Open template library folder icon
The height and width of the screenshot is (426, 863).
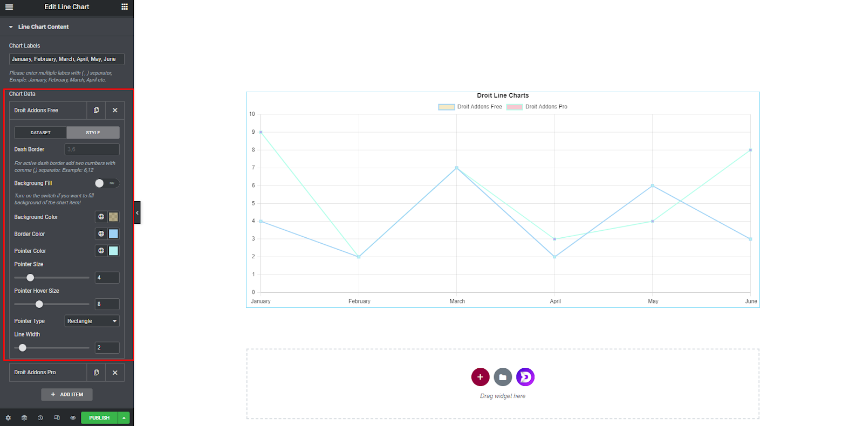[x=503, y=377]
